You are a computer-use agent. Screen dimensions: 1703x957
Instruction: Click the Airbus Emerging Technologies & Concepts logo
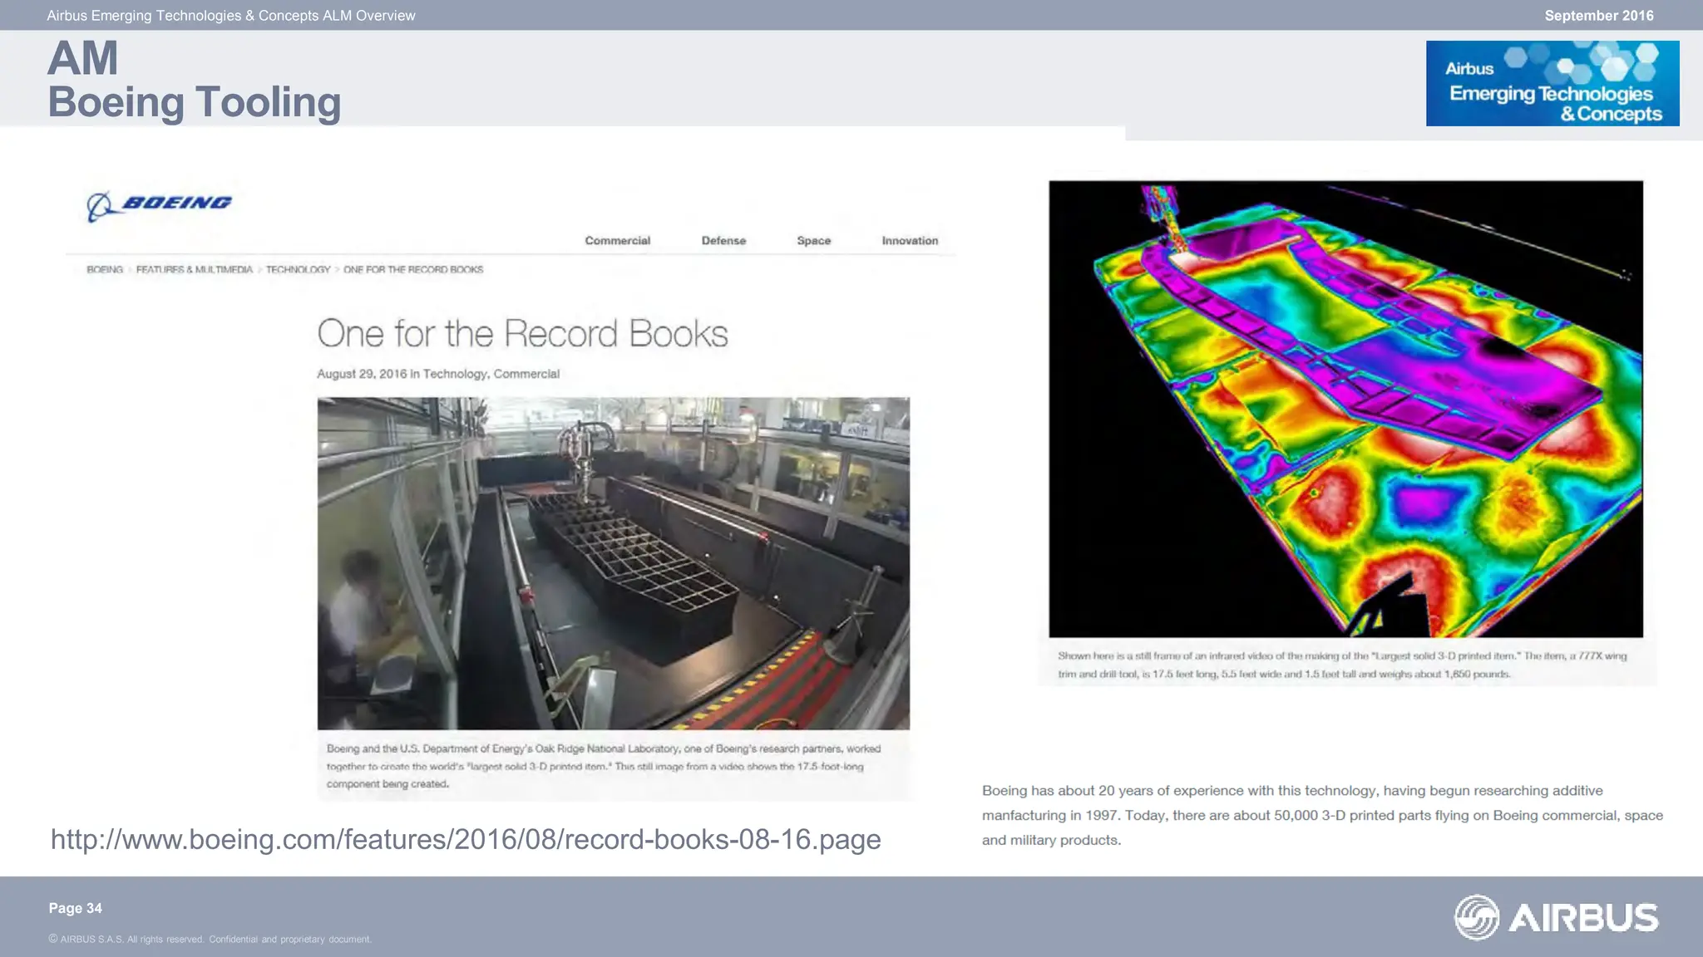1552,83
